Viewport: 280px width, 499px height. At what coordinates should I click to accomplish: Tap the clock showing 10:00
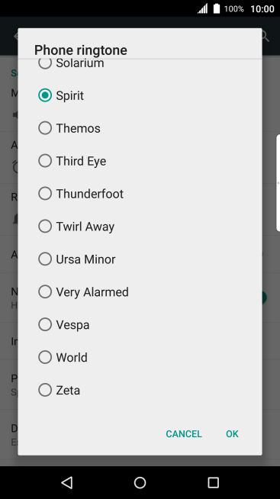pyautogui.click(x=262, y=9)
